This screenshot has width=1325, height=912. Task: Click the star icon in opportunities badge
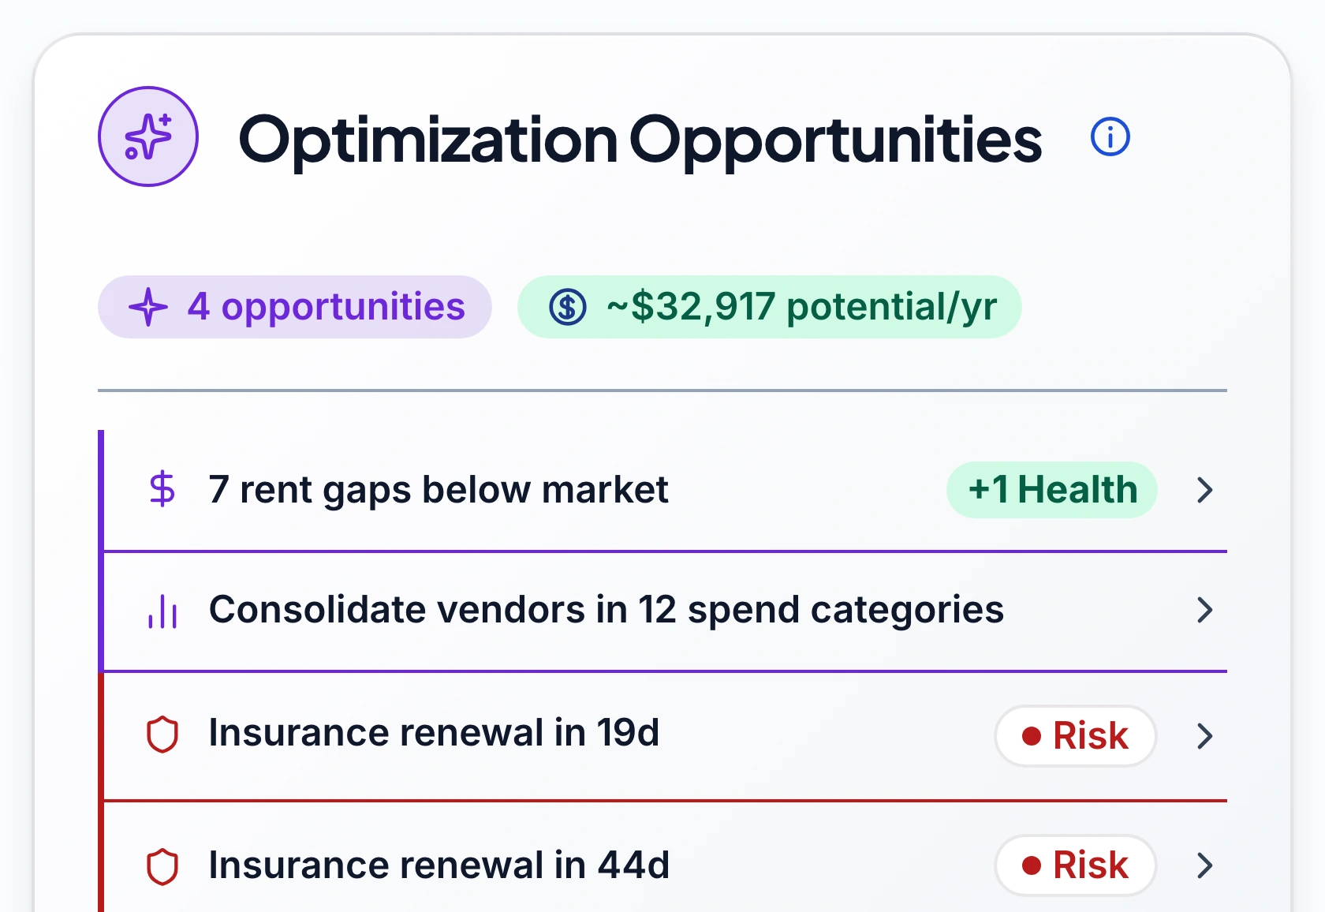(148, 307)
